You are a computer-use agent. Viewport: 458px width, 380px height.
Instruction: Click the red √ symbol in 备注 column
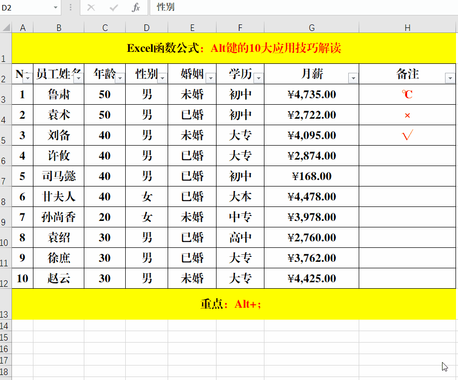(x=407, y=135)
